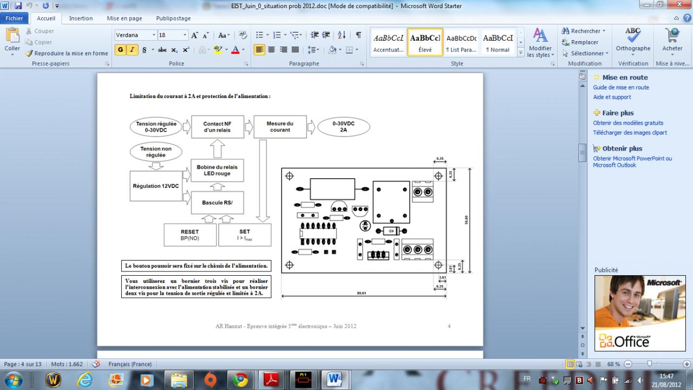
Task: Save the document with the floppy icon
Action: coord(18,6)
